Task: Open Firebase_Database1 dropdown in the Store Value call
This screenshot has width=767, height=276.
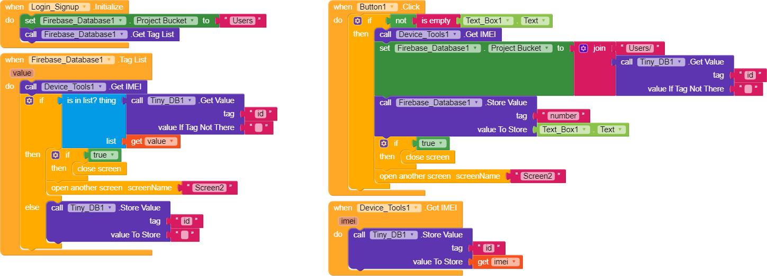Action: coord(439,102)
